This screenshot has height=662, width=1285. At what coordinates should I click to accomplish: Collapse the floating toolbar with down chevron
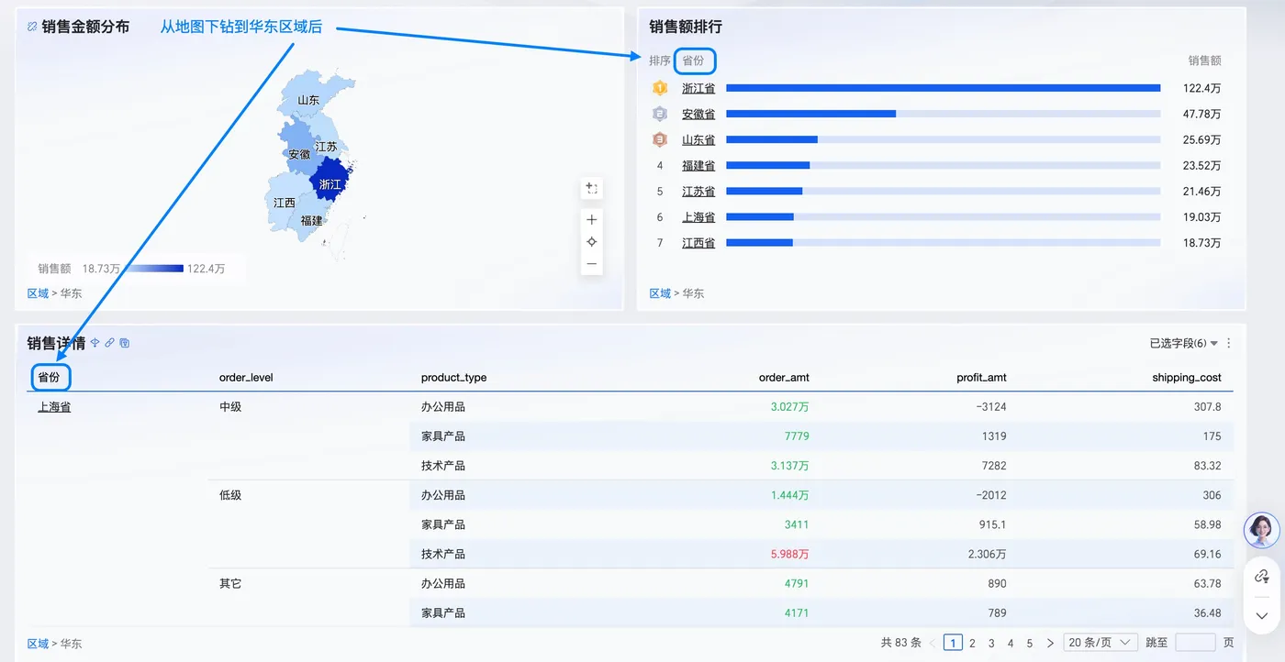tap(1262, 615)
